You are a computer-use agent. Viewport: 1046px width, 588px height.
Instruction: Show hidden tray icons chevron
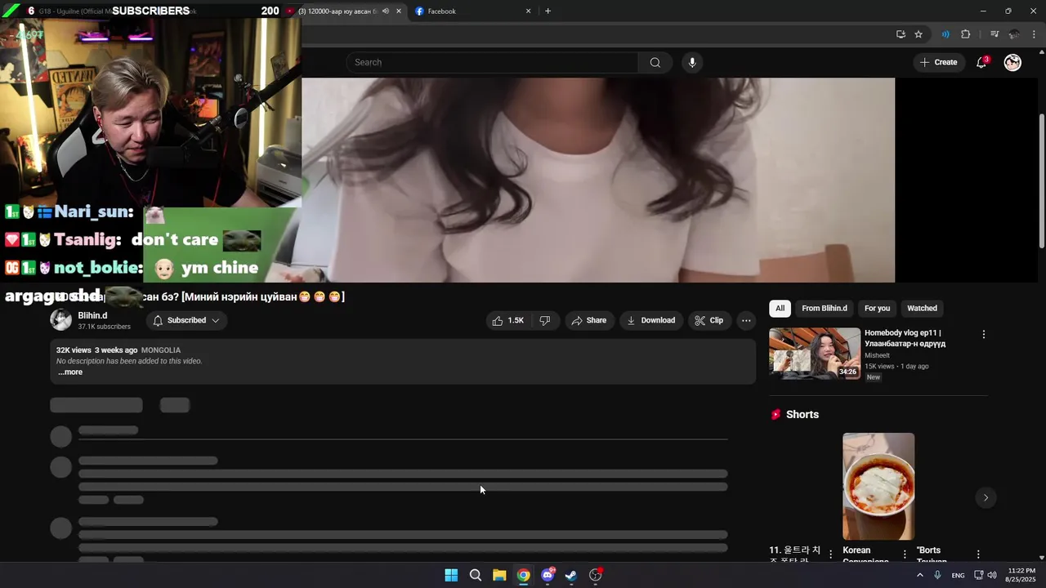click(x=919, y=575)
